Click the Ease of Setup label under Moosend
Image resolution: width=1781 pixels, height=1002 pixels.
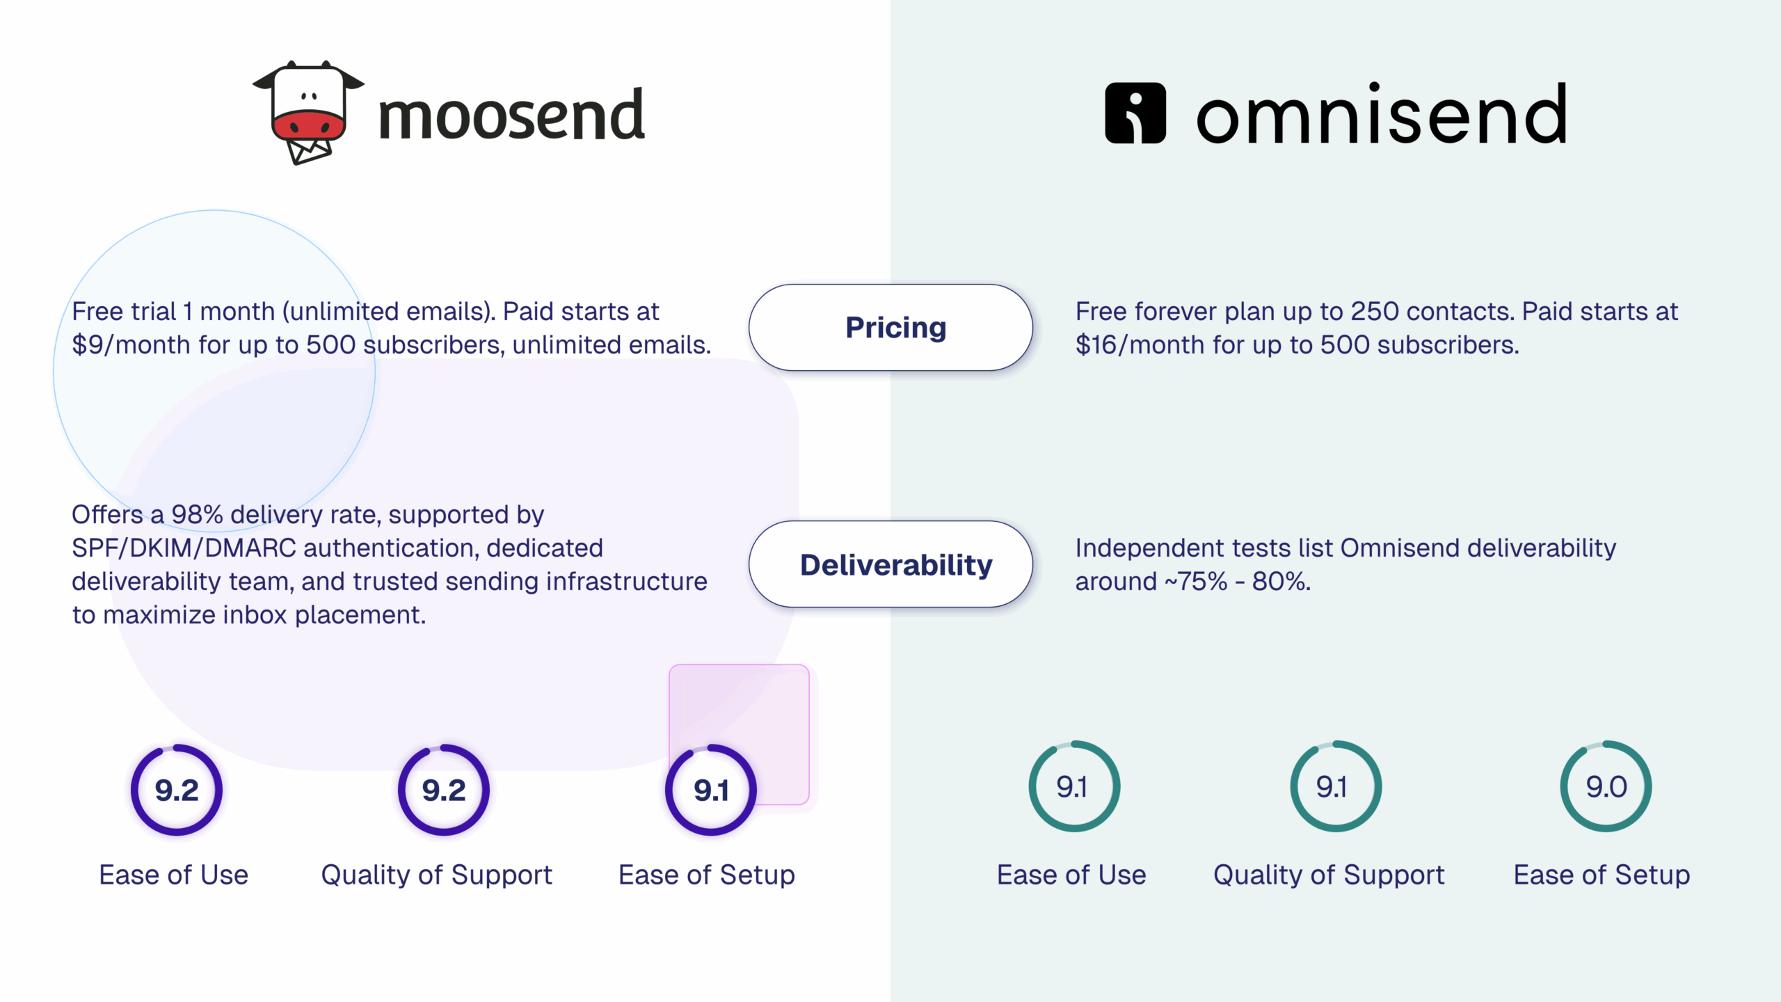707,875
